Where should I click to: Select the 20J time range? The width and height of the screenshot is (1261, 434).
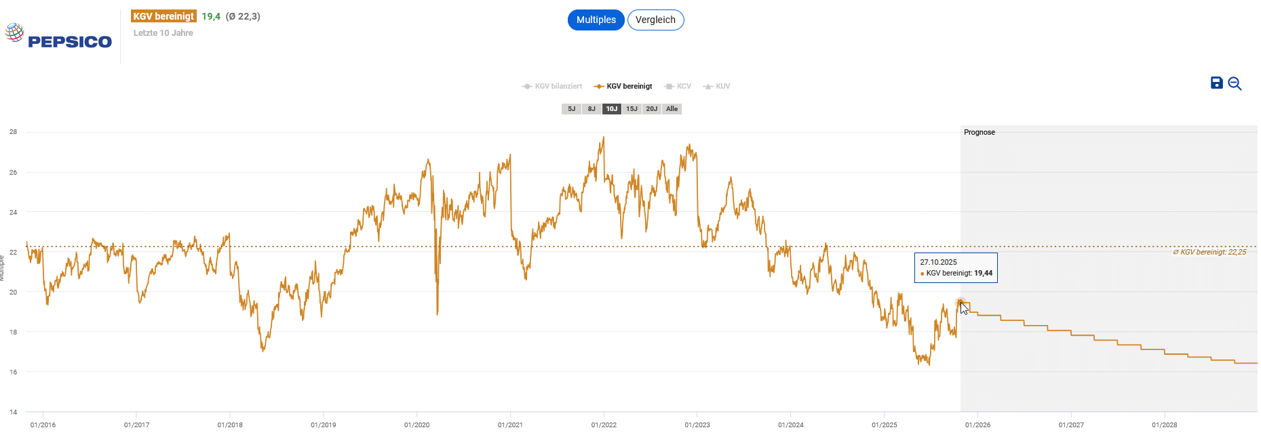(x=651, y=109)
